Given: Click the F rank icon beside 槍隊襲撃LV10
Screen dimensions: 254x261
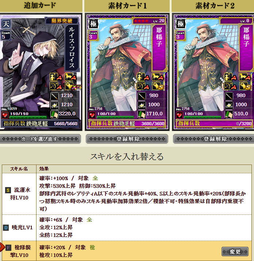Looking at the screenshot, I should [x=8, y=248].
